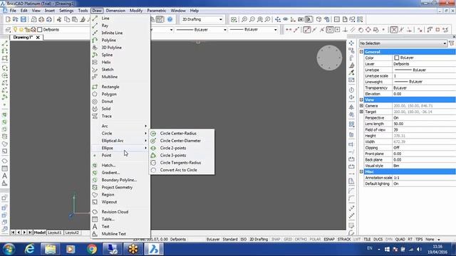Click the New drawing icon in the toolbar
This screenshot has width=456, height=256.
coord(8,19)
